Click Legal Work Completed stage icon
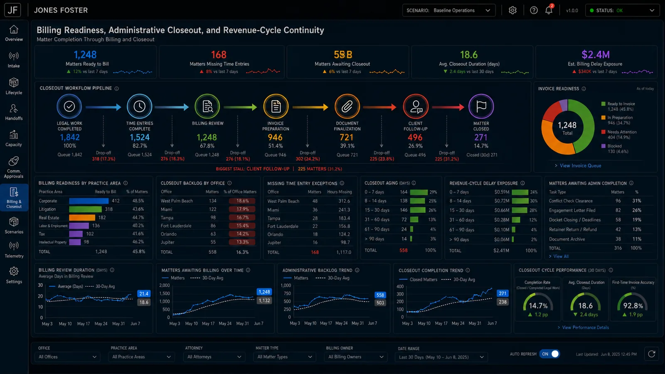Viewport: 665px width, 374px height. [69, 106]
